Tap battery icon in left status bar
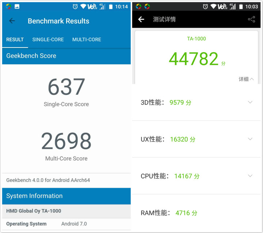The width and height of the screenshot is (263, 233). coord(111,7)
